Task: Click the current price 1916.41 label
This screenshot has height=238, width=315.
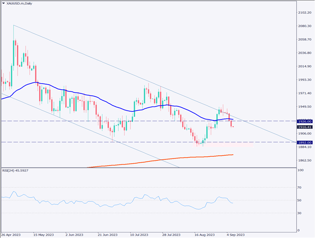Action: [x=305, y=126]
